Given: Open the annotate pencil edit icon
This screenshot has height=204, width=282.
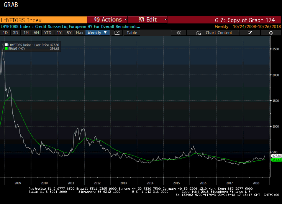Looking at the screenshot, I should (x=250, y=33).
